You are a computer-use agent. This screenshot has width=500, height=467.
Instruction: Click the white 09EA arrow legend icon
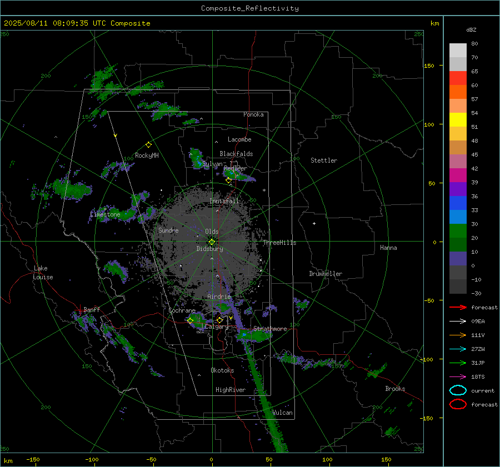click(x=458, y=321)
